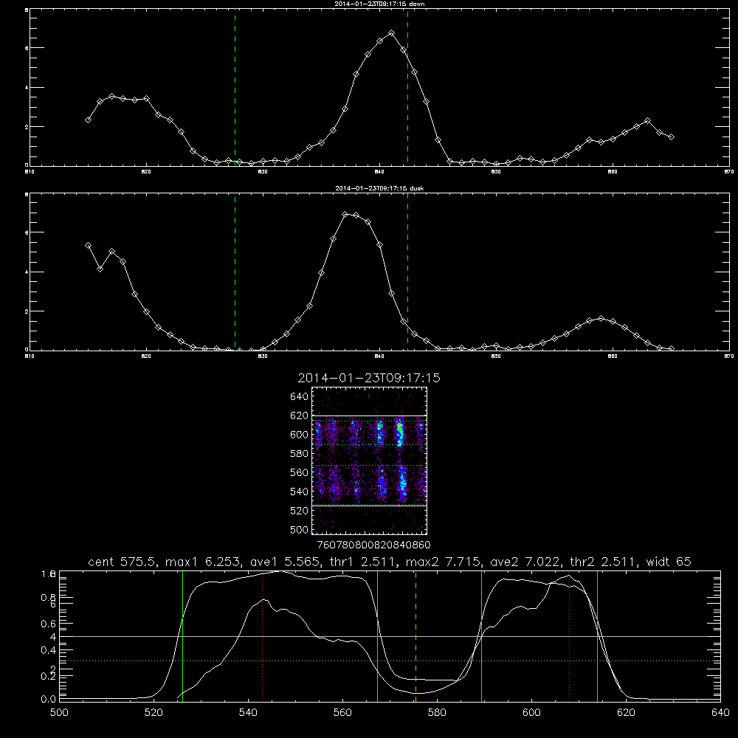Click the 580 label on heatmap y-axis
This screenshot has width=738, height=738.
[x=300, y=454]
